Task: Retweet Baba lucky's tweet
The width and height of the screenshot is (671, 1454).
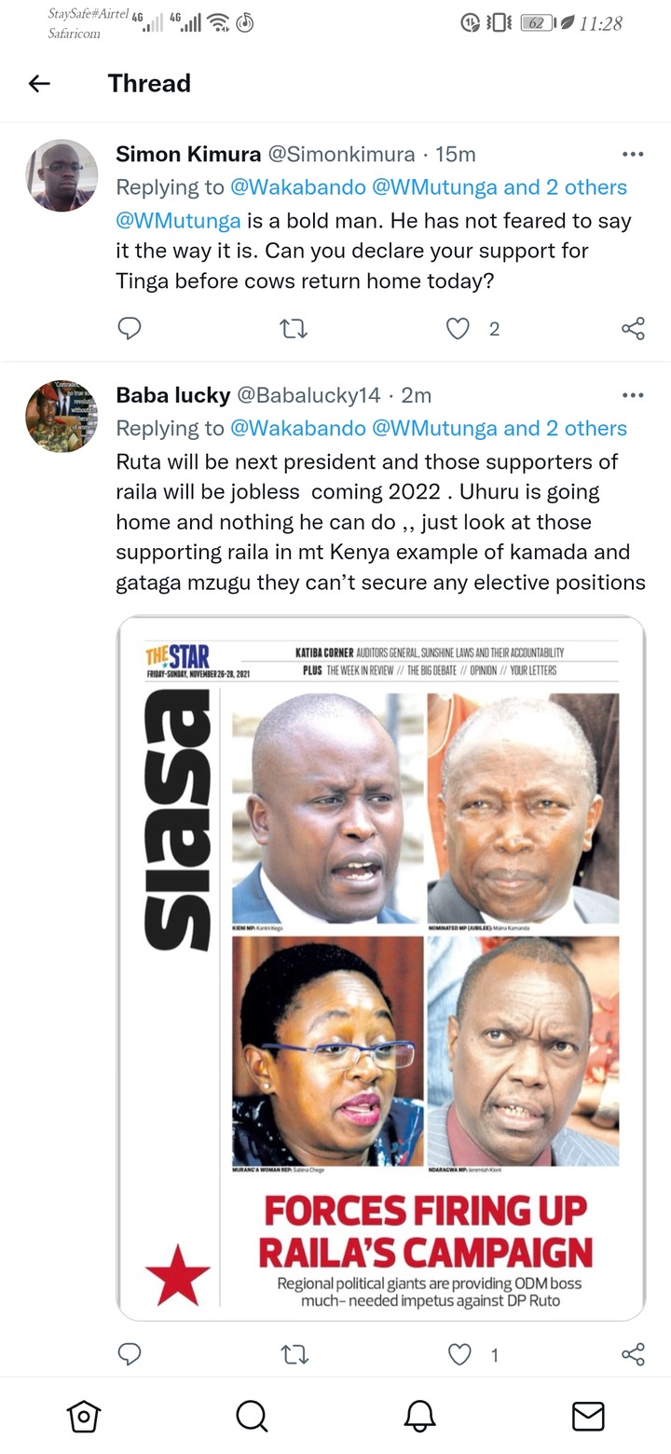Action: pos(294,1354)
